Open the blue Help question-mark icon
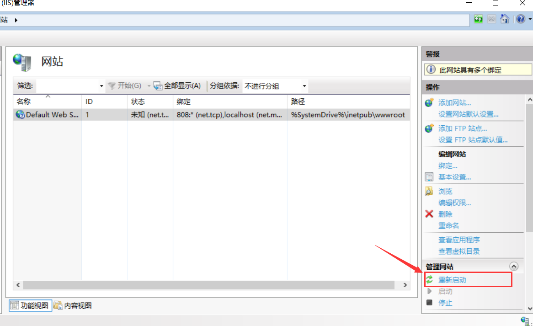Image resolution: width=533 pixels, height=326 pixels. pyautogui.click(x=520, y=19)
